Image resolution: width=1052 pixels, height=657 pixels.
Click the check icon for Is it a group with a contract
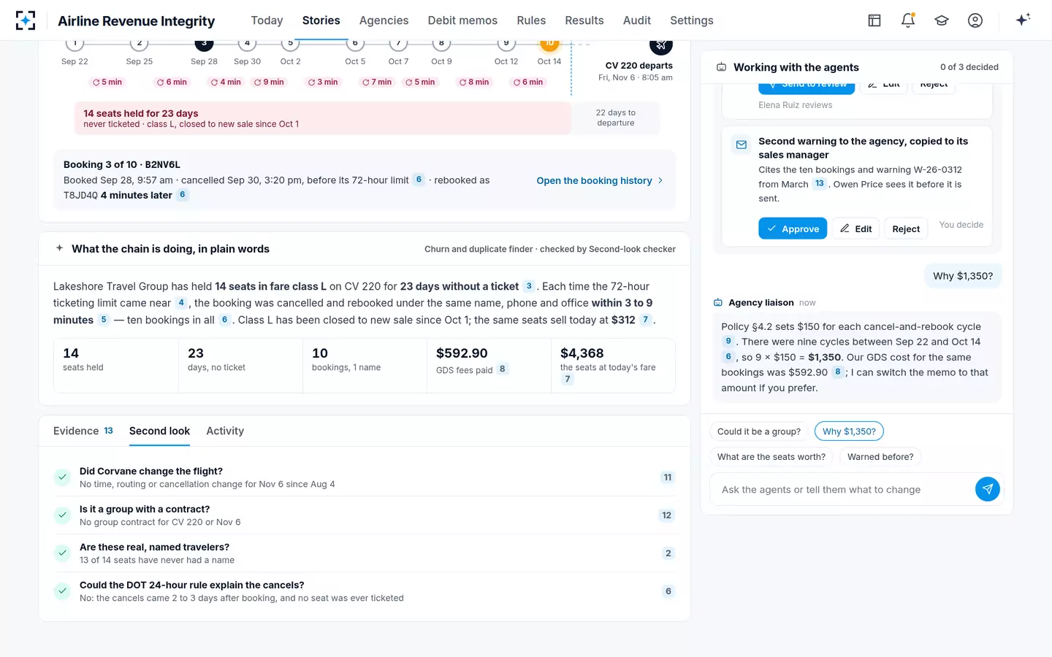[x=62, y=515]
